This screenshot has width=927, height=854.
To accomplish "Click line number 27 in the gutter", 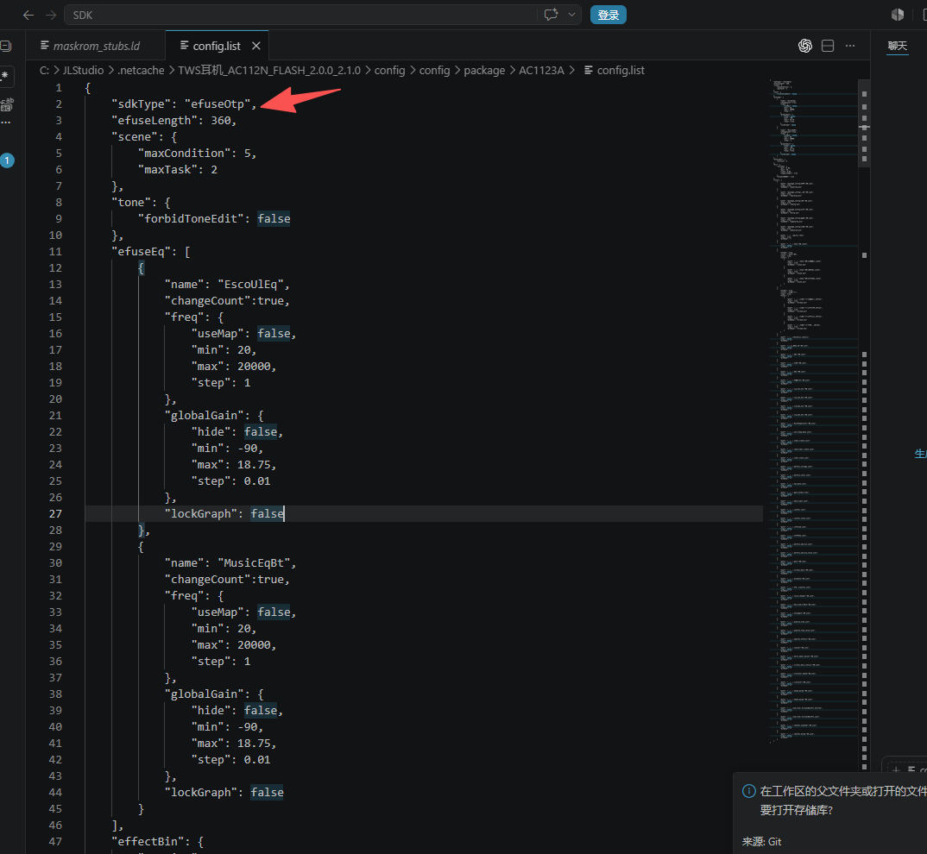I will point(55,513).
